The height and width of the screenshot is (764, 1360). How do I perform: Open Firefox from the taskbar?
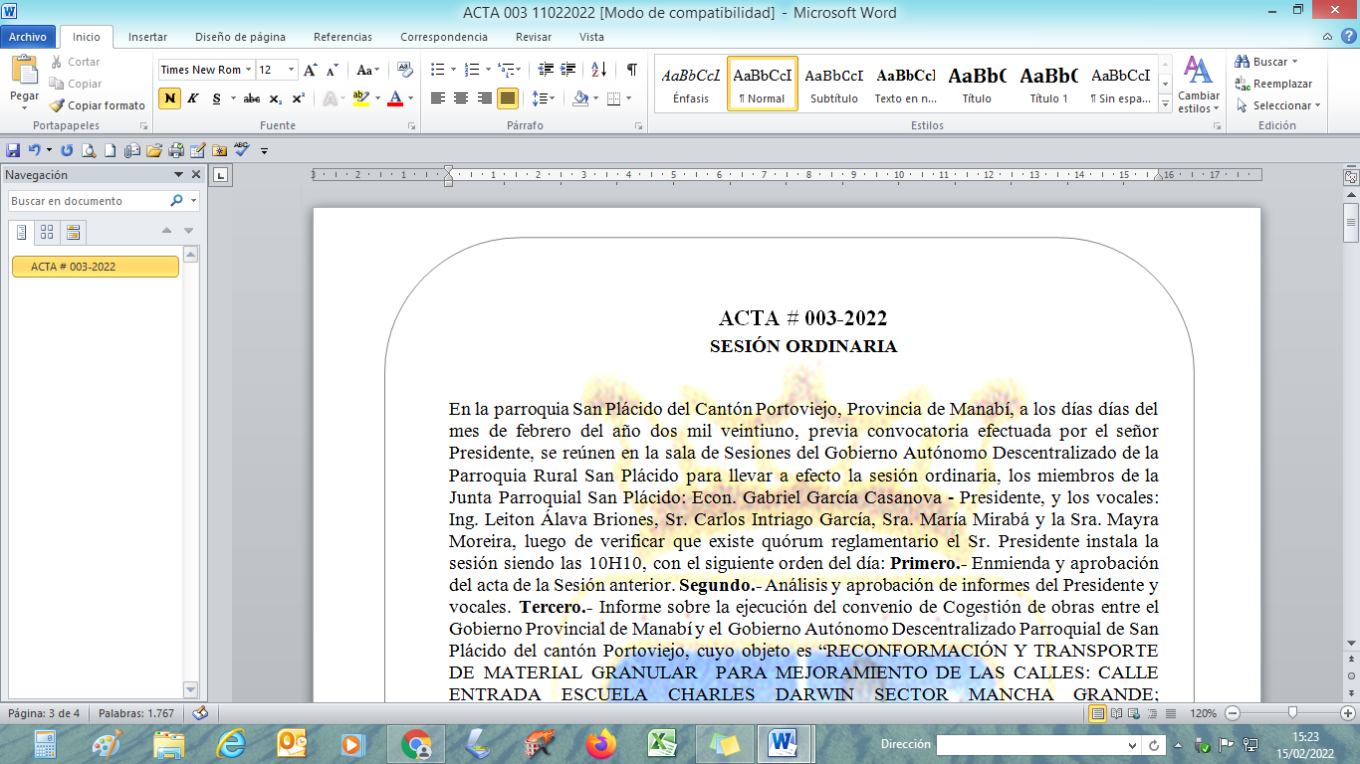[600, 743]
